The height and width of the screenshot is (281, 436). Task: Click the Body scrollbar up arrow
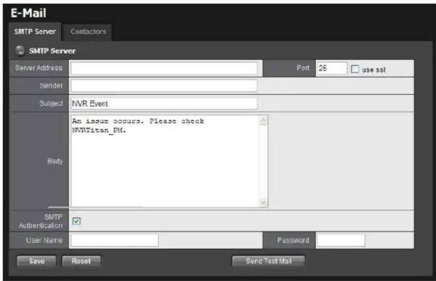pyautogui.click(x=263, y=120)
